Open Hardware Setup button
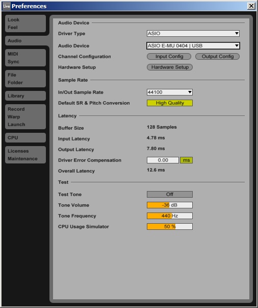This screenshot has width=258, height=308. click(x=170, y=67)
